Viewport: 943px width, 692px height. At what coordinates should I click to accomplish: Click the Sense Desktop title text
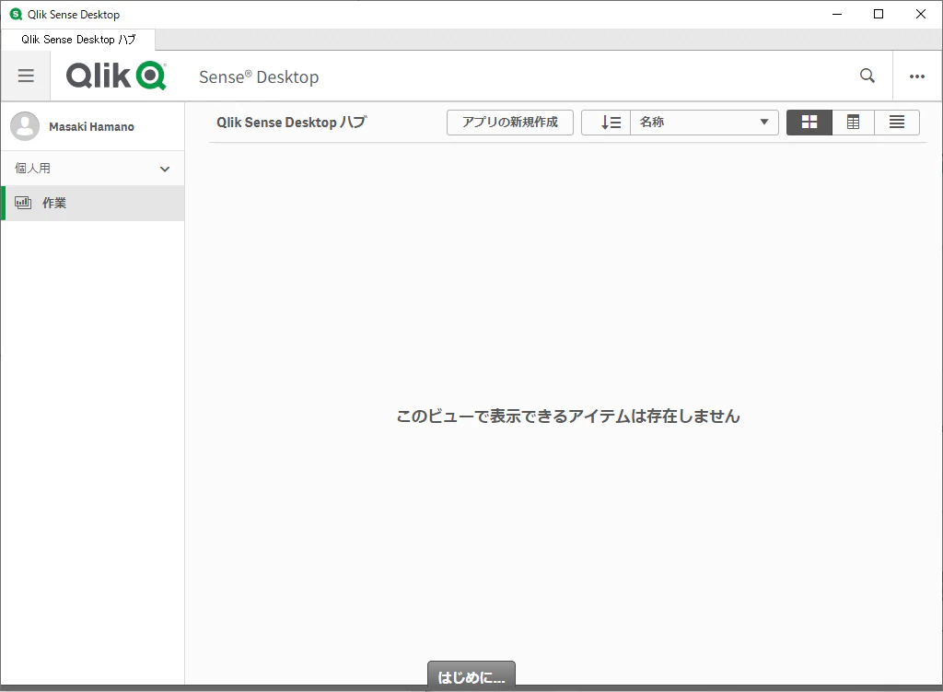259,77
